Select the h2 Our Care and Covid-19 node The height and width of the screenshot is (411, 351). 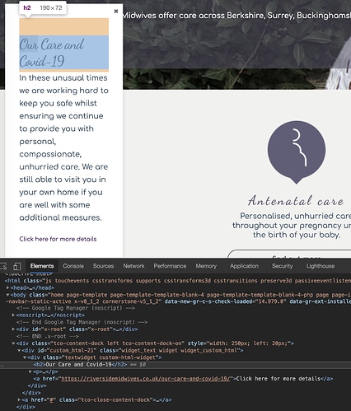(x=80, y=365)
